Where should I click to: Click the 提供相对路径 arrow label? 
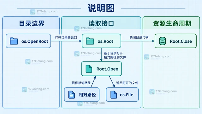(x=81, y=83)
